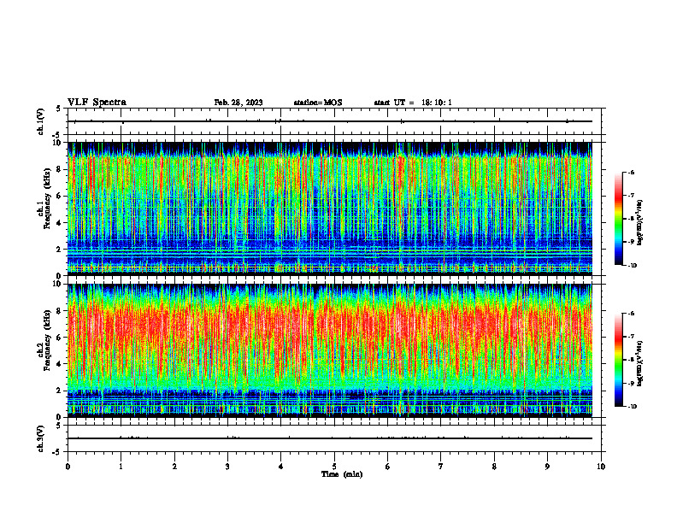Image resolution: width=677 pixels, height=523 pixels.
Task: Click the ch.2 spectrogram color bar
Action: [618, 360]
